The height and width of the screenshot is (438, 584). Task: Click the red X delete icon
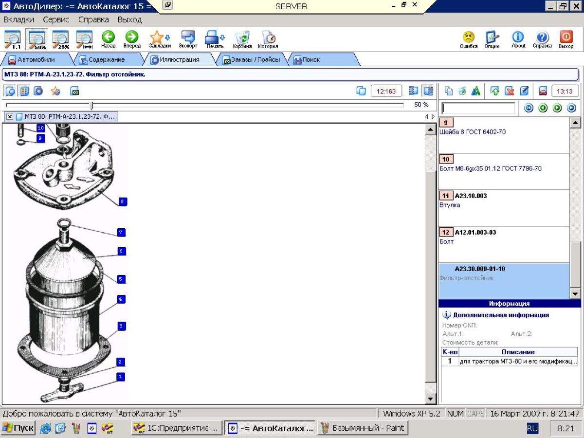[510, 91]
